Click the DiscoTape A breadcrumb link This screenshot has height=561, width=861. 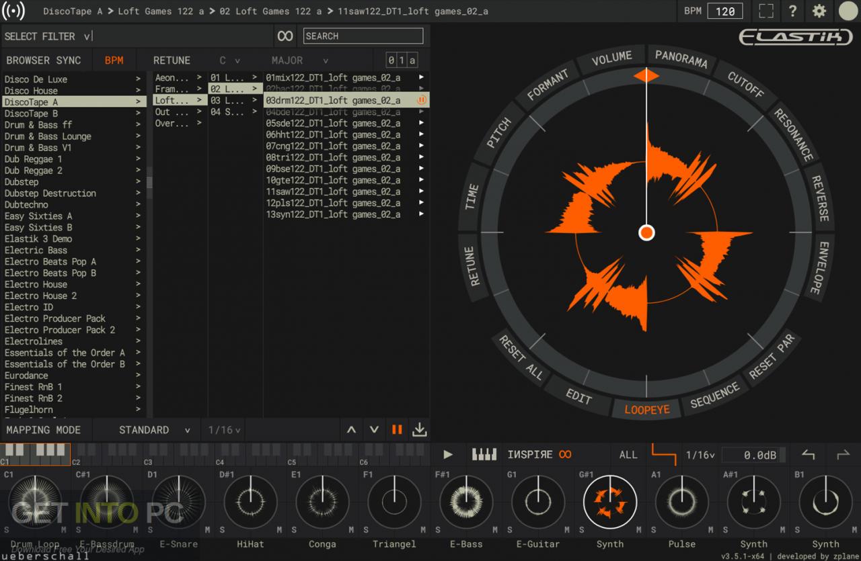[x=73, y=11]
